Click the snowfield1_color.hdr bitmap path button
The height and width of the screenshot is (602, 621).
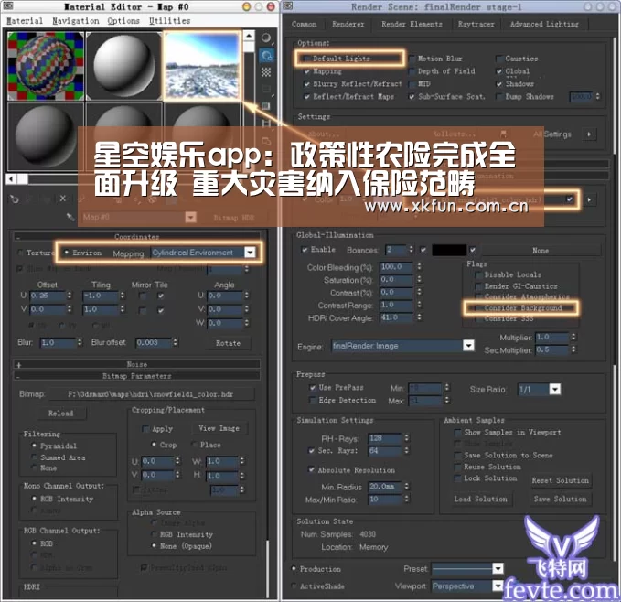(151, 394)
